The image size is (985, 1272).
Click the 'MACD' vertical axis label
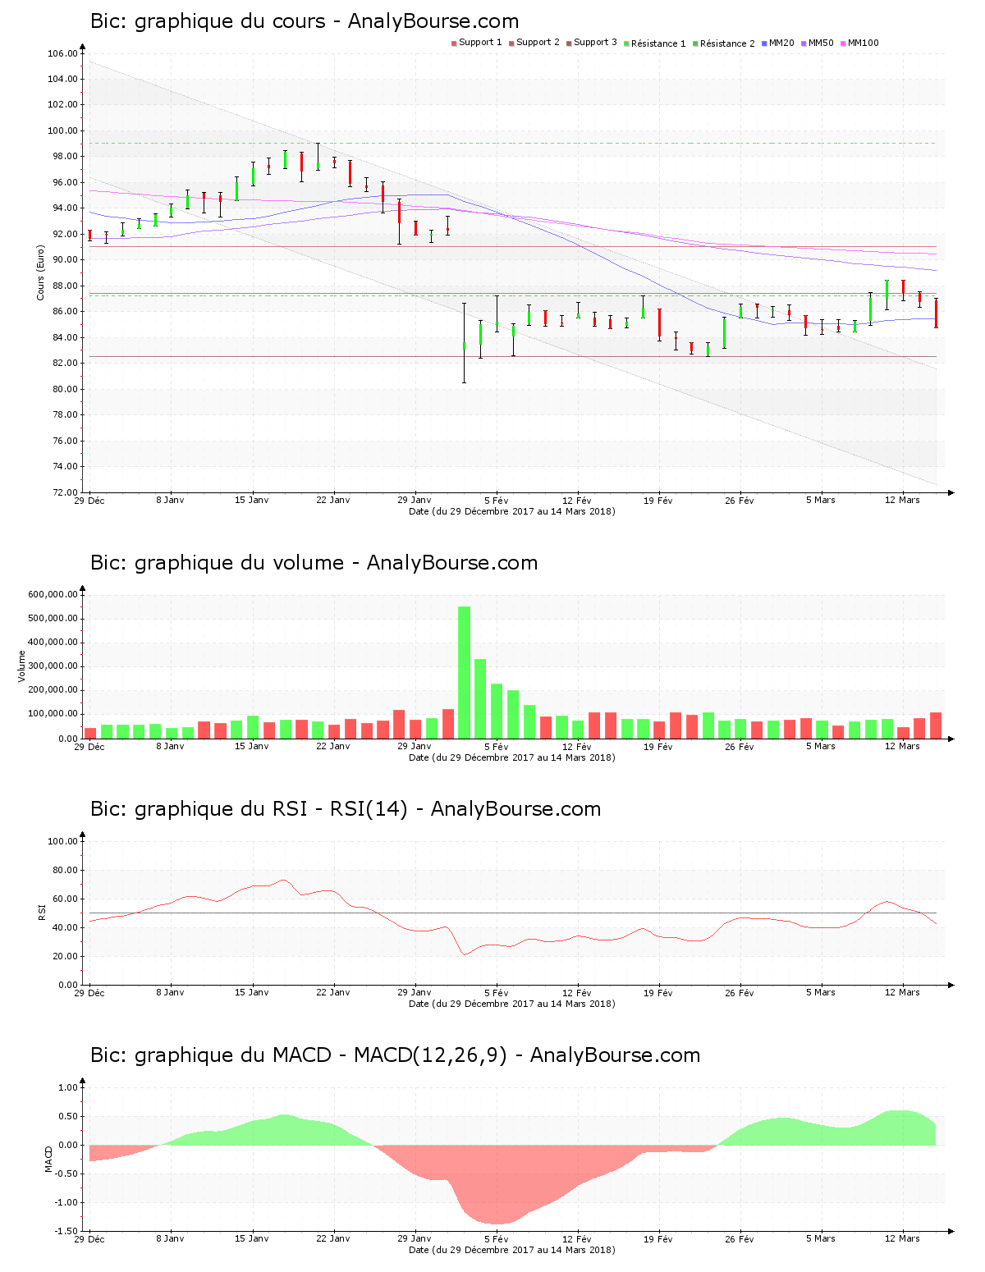click(48, 1159)
